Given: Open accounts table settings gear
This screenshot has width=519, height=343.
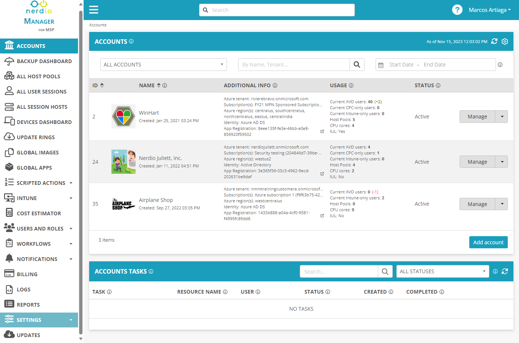Looking at the screenshot, I should click(505, 41).
